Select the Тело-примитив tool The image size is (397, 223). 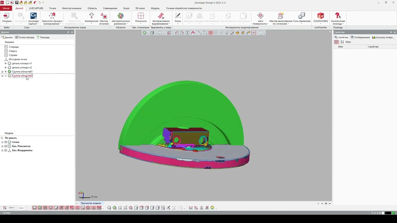301,18
